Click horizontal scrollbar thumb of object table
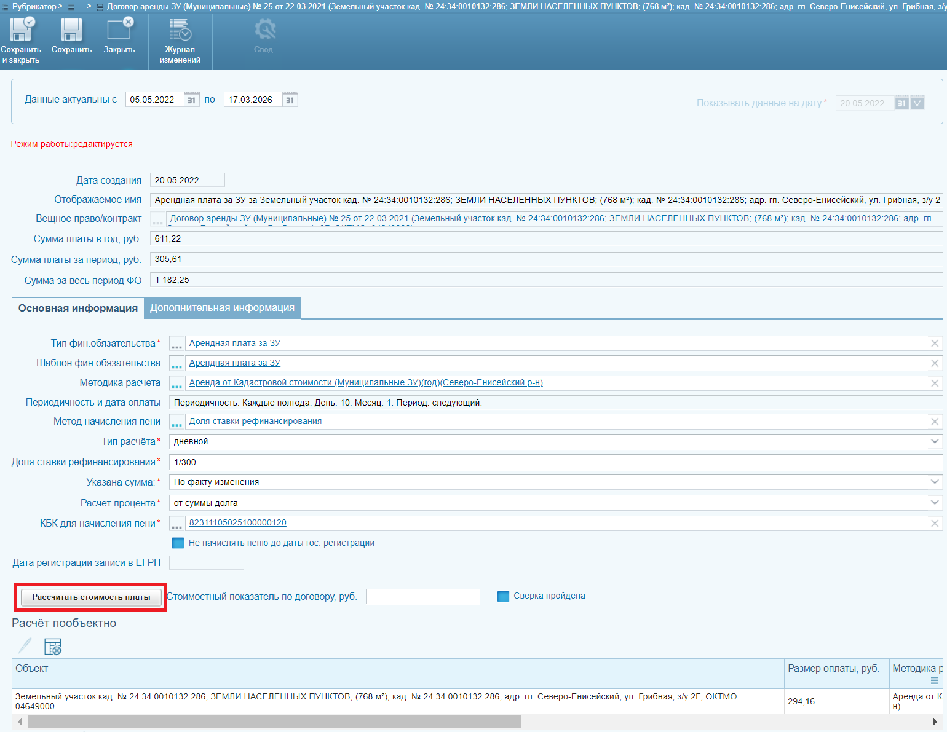Viewport: 947px width, 732px height. 274,722
